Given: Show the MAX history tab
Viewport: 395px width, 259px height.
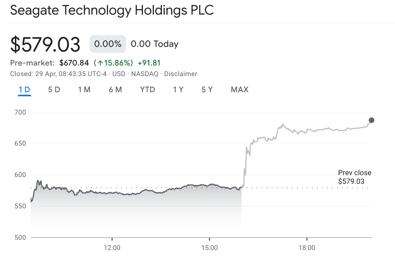Looking at the screenshot, I should (x=240, y=90).
